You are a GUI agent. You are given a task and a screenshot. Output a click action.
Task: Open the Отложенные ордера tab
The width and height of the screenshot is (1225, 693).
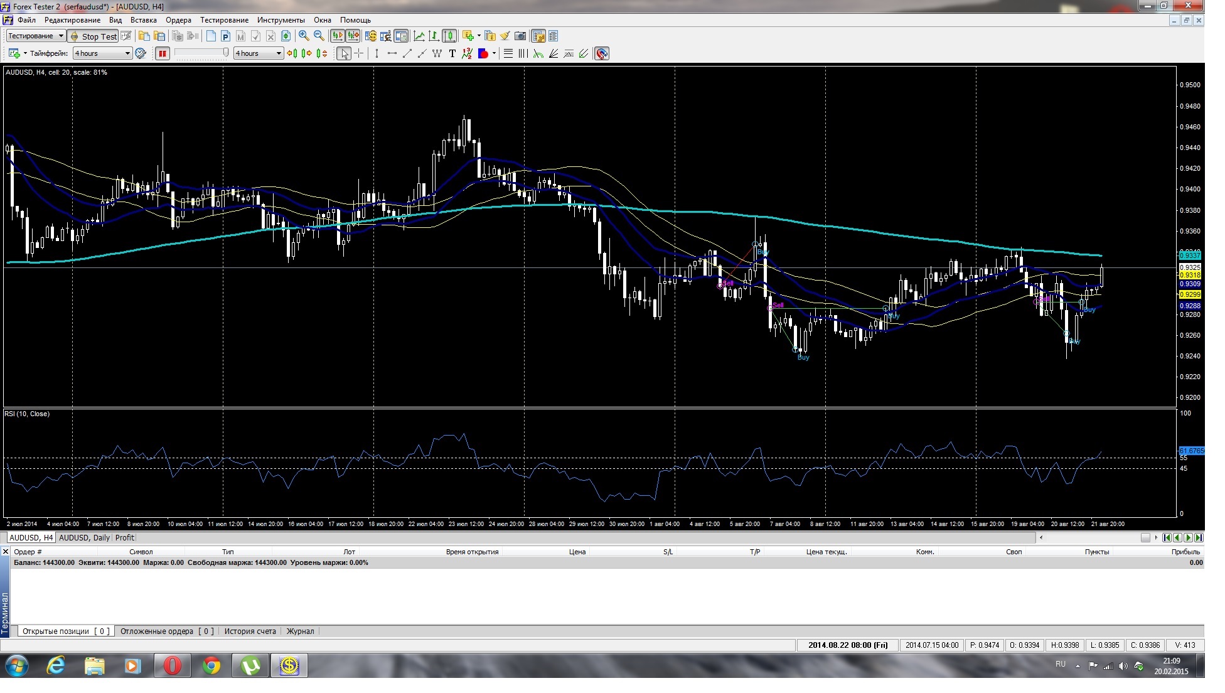pos(167,631)
